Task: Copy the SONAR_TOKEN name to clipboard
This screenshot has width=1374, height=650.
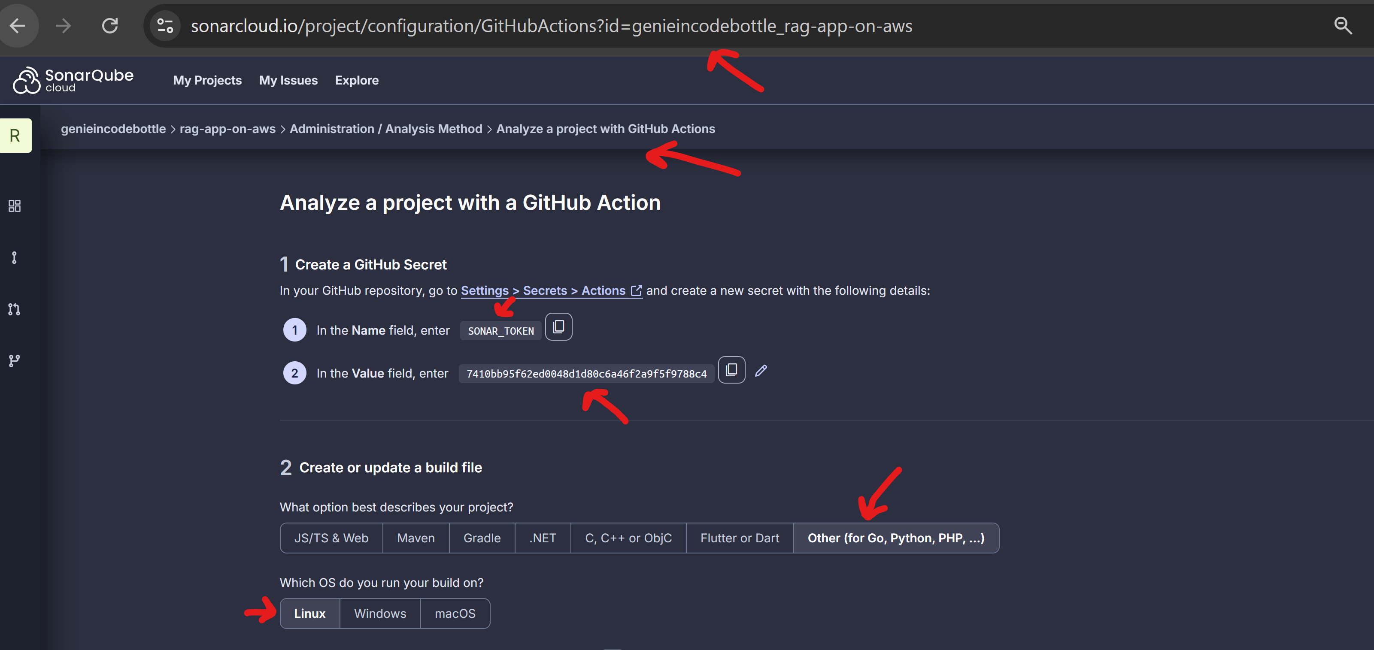Action: coord(558,327)
